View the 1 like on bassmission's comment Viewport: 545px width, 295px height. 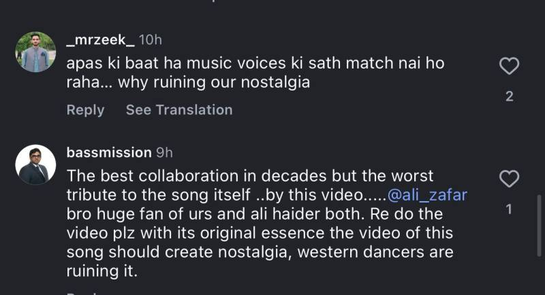510,210
